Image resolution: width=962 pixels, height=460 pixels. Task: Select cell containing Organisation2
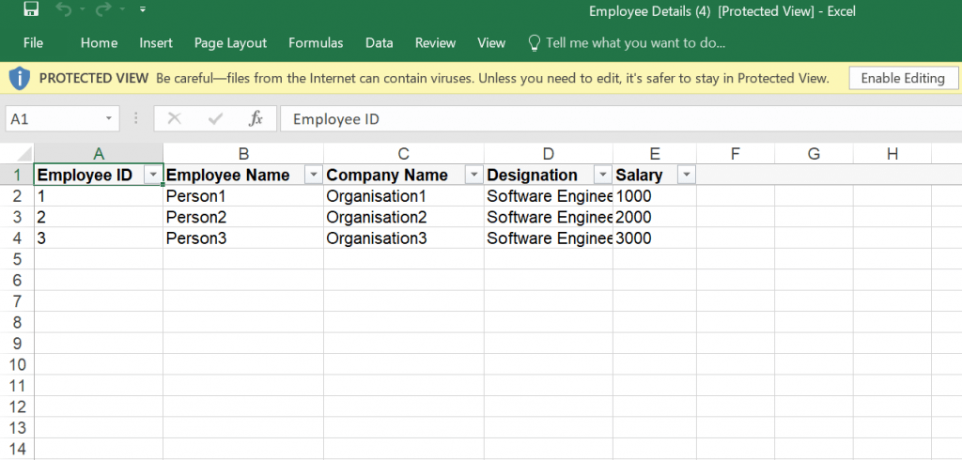404,217
